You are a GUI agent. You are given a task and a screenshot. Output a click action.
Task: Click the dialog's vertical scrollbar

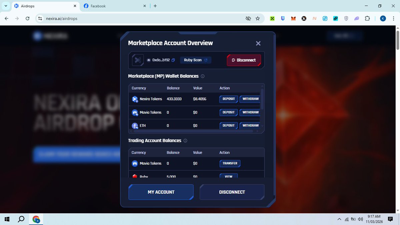[274, 115]
